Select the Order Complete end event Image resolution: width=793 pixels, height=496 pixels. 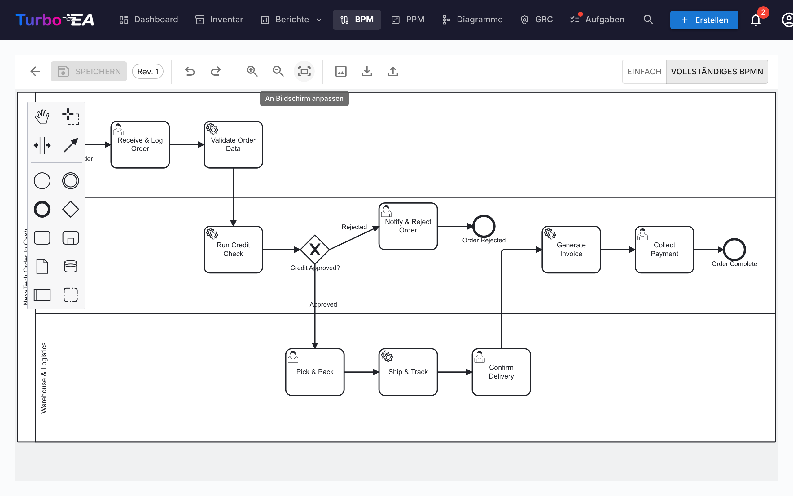(734, 249)
